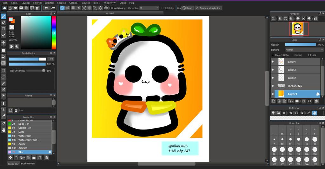Hide Layer2 visibility dot
The height and width of the screenshot is (169, 325).
[273, 78]
